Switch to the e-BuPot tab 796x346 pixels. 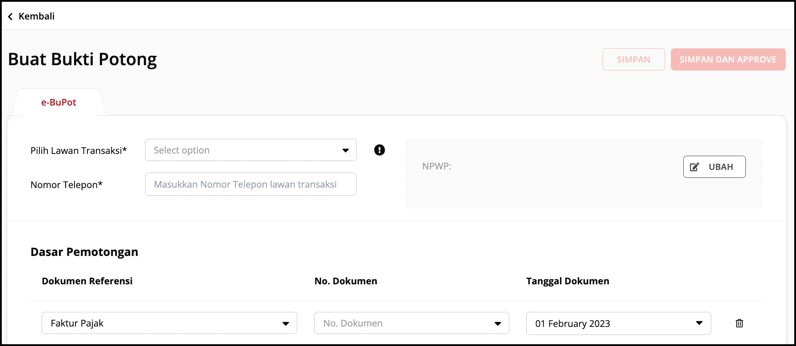(59, 102)
